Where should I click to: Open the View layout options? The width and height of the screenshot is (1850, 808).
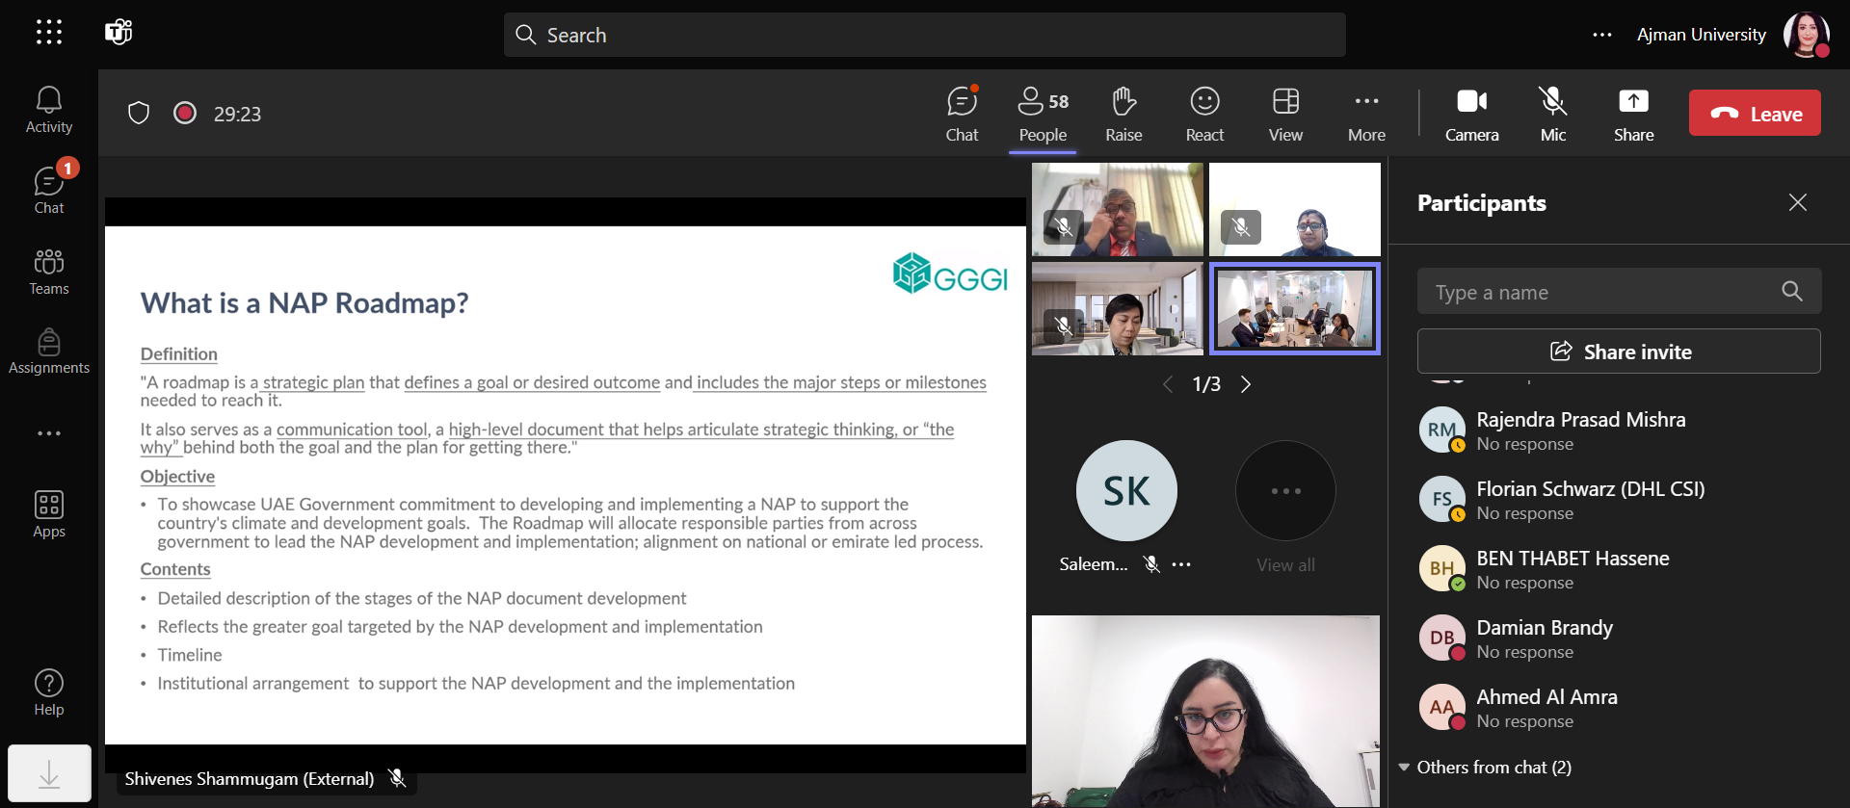pyautogui.click(x=1285, y=114)
